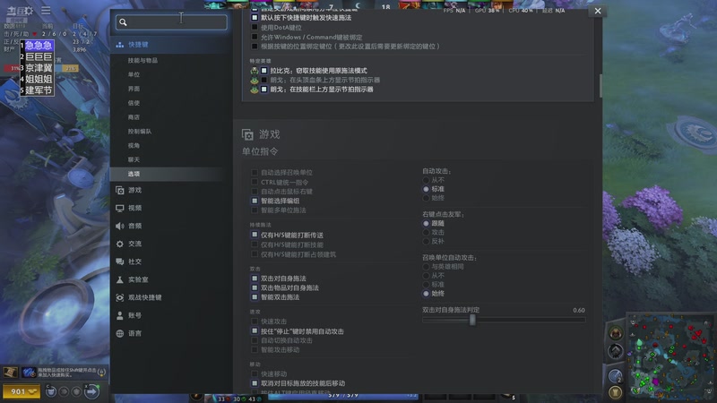Click the courier shield icon

(76, 391)
